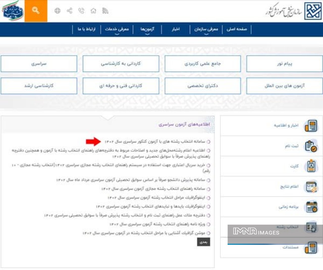The width and height of the screenshot is (323, 270).
Task: Open the اخبار menu item
Action: pyautogui.click(x=176, y=29)
